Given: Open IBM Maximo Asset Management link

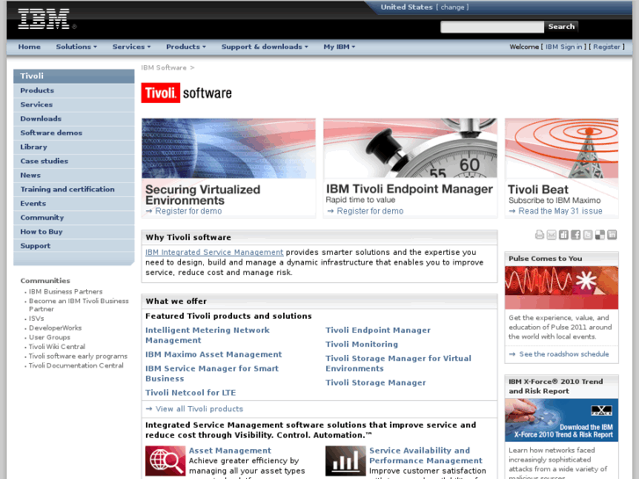Looking at the screenshot, I should point(214,355).
